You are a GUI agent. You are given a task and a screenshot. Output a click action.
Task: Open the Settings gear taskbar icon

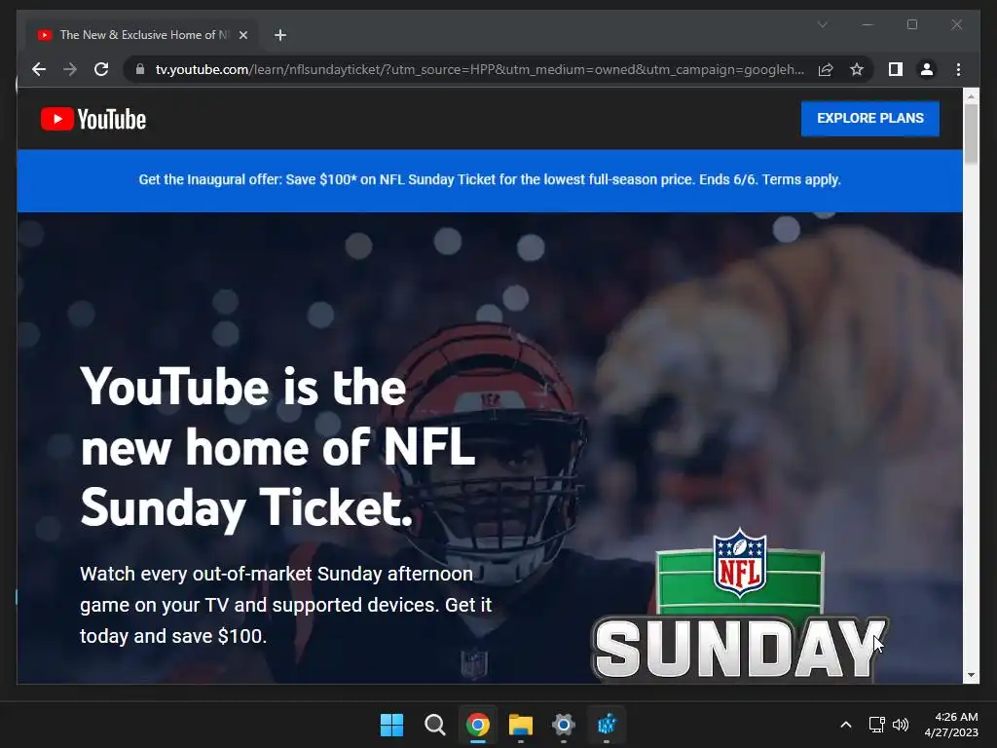pos(564,725)
